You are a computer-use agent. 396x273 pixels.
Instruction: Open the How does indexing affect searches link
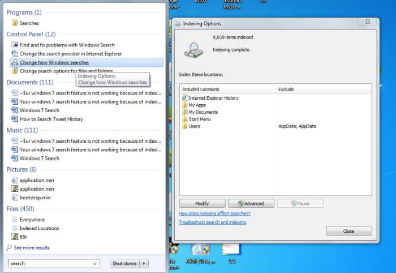(214, 214)
